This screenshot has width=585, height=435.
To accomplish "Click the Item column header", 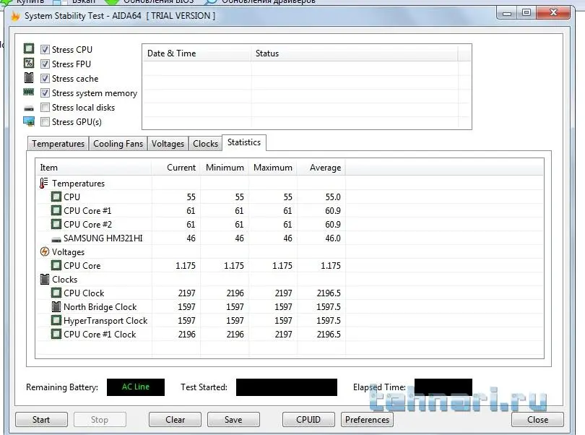I will [x=93, y=168].
